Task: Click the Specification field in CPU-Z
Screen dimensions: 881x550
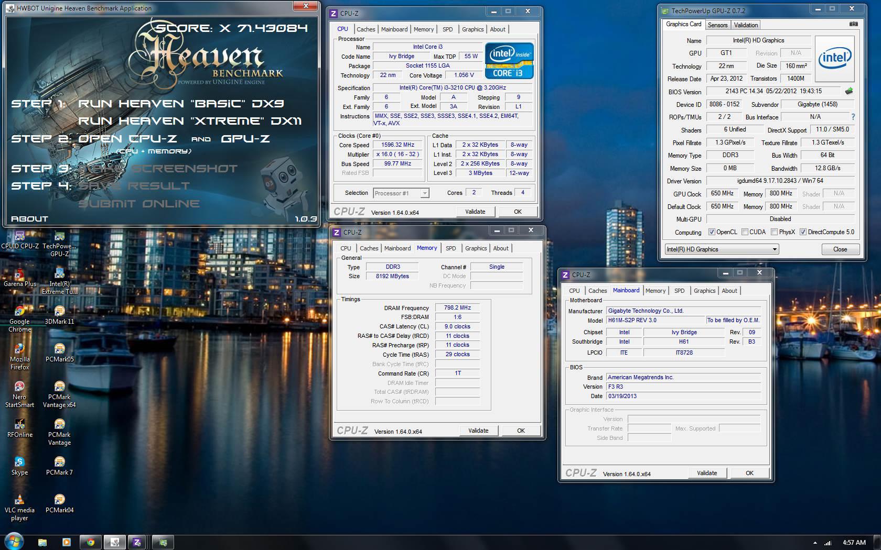Action: tap(453, 88)
